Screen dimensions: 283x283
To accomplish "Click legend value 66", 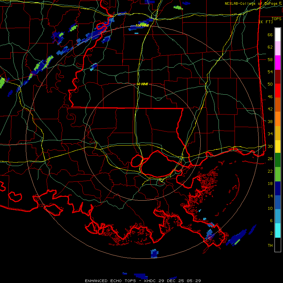I will click(270, 35).
